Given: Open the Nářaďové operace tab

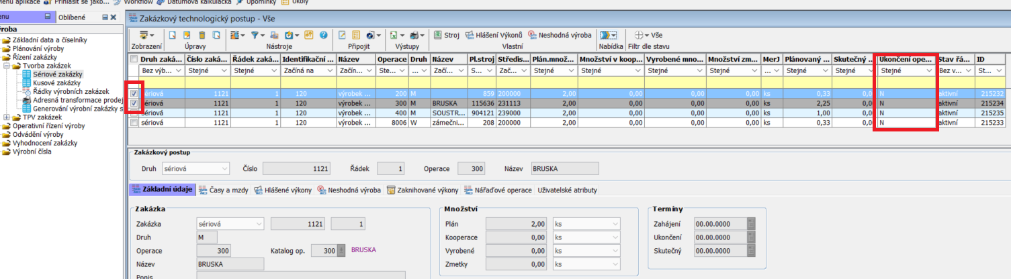Looking at the screenshot, I should point(498,190).
